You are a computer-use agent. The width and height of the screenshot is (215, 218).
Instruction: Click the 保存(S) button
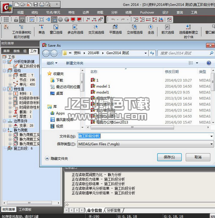pyautogui.click(x=169, y=157)
